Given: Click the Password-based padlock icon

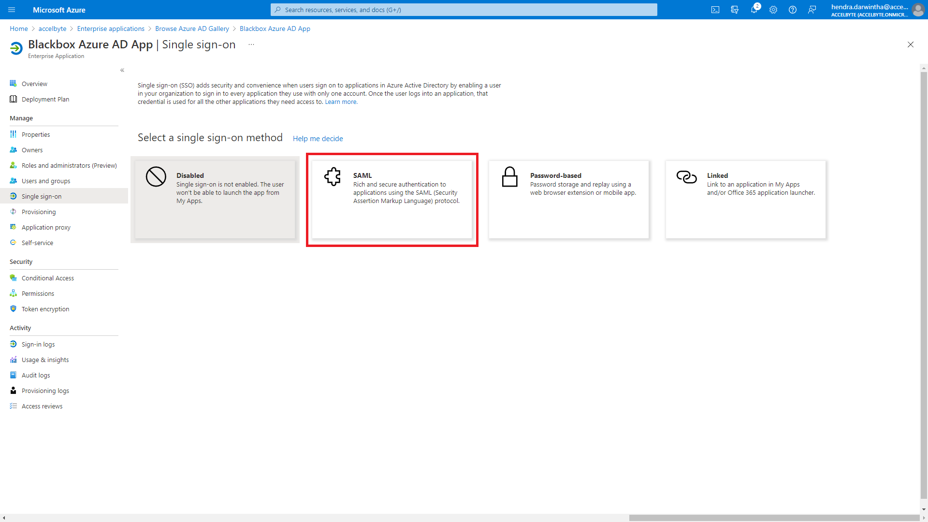Looking at the screenshot, I should 509,176.
